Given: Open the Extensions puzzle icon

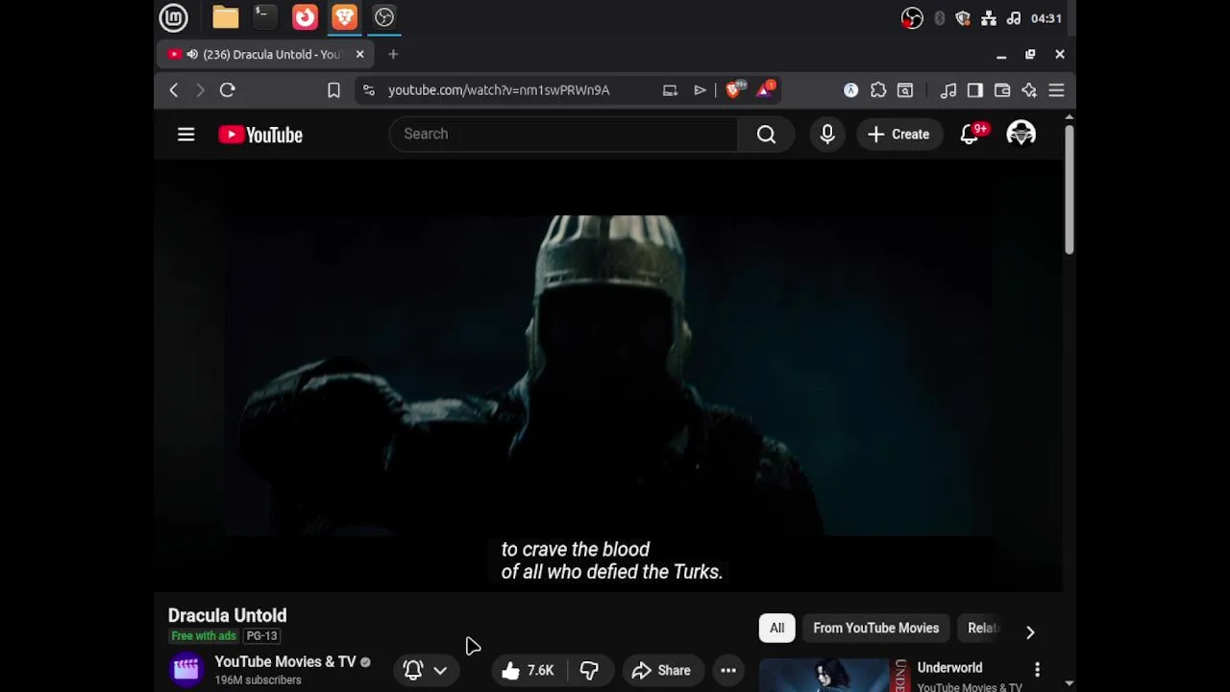Looking at the screenshot, I should coord(878,90).
